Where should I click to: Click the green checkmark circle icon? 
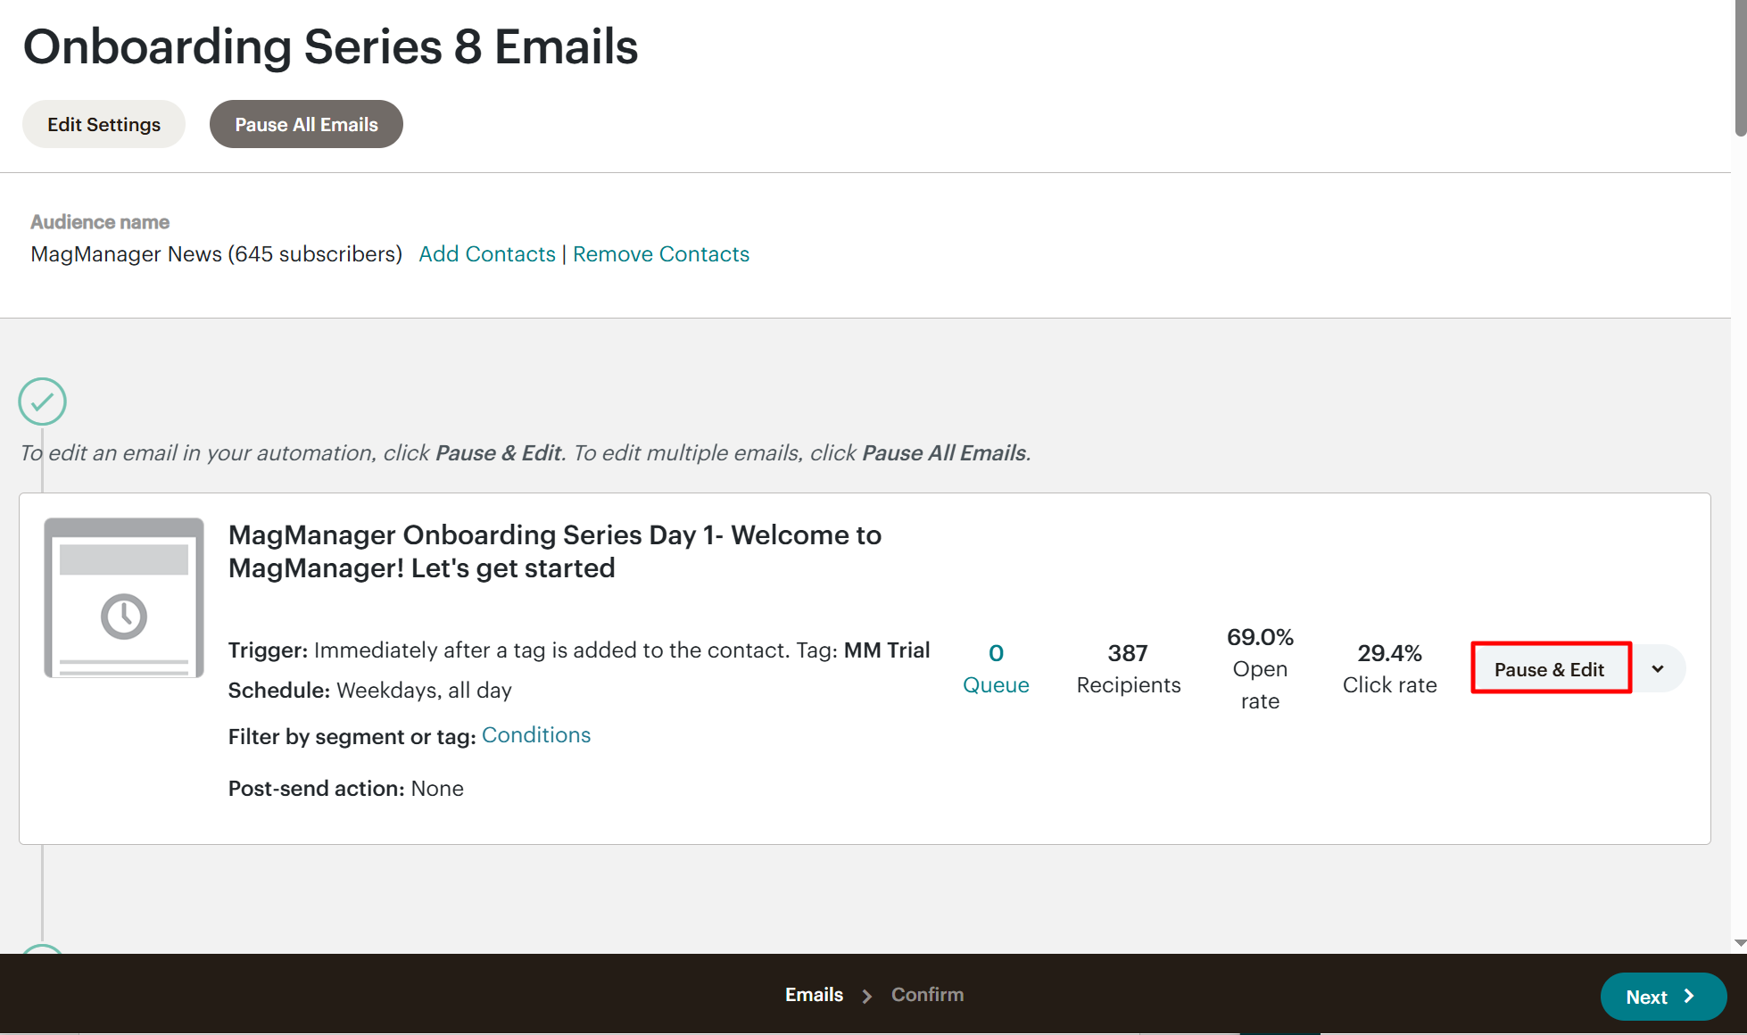point(42,402)
